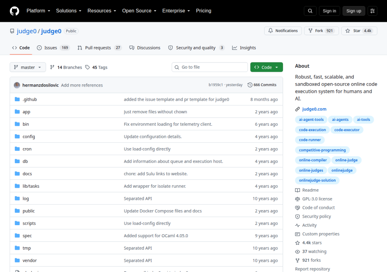Click the GitHub Octocat logo
The height and width of the screenshot is (272, 387).
tap(14, 11)
